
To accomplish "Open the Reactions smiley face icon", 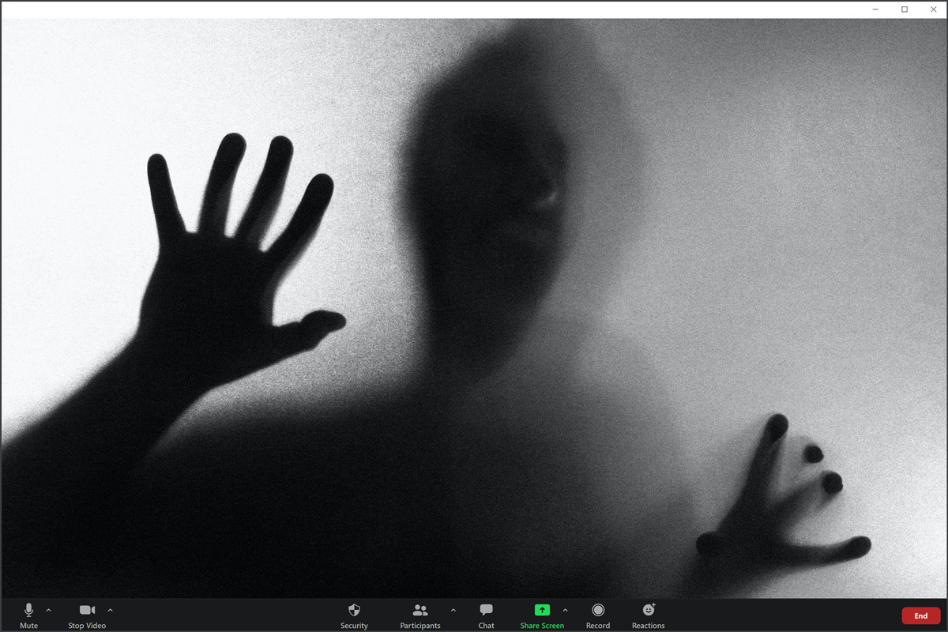I will (x=649, y=610).
